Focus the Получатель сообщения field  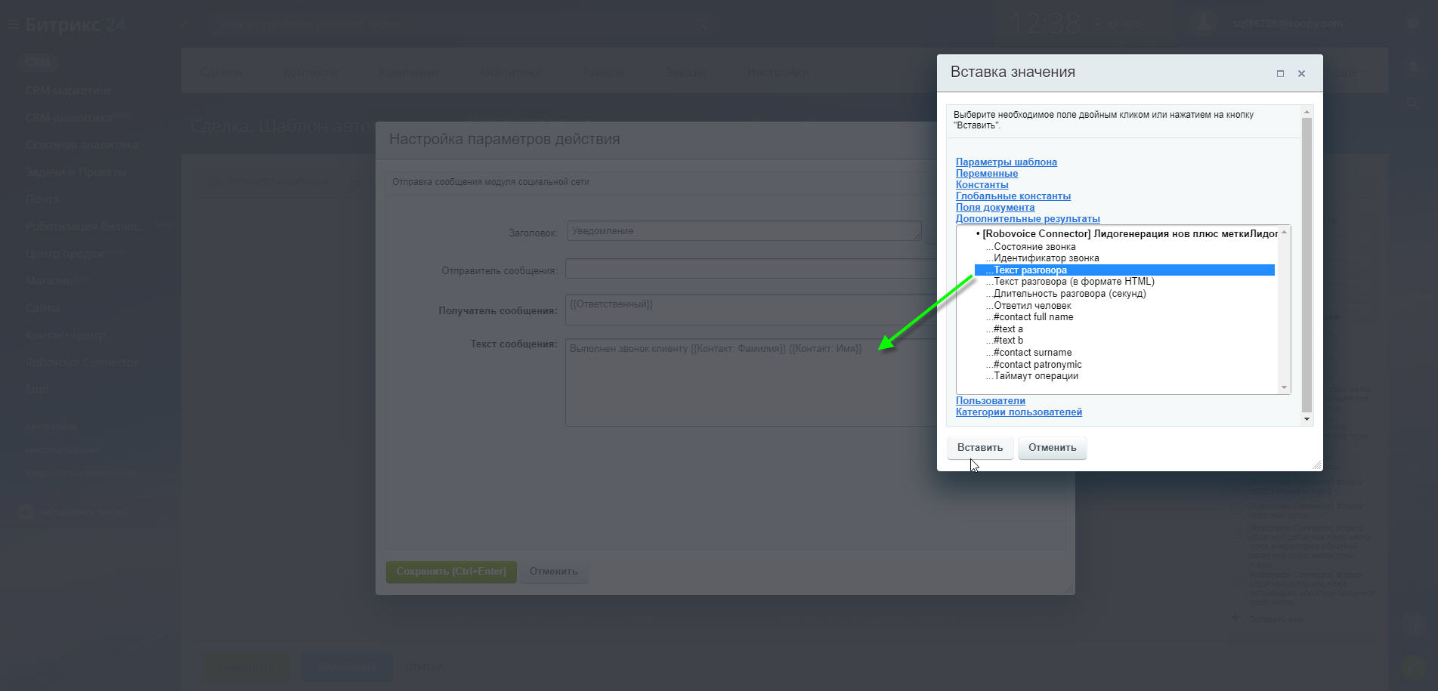click(x=751, y=310)
